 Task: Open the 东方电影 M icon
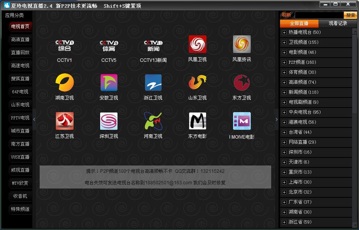198,121
